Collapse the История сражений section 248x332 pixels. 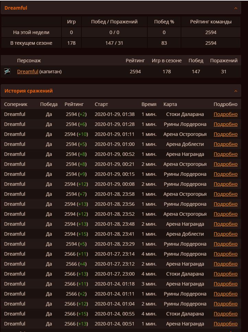[236, 91]
